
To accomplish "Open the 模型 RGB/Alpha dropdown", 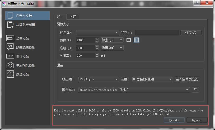I will coord(99,79).
